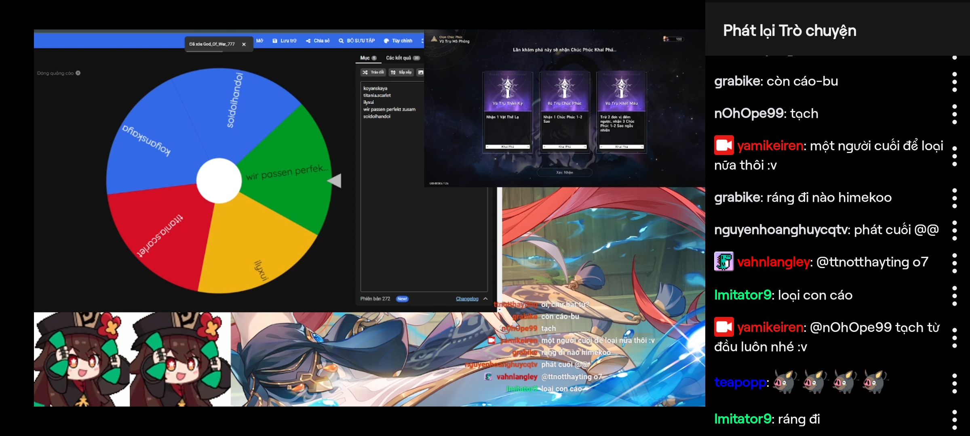Click username teapopp in chat
This screenshot has height=436, width=970.
click(x=740, y=382)
